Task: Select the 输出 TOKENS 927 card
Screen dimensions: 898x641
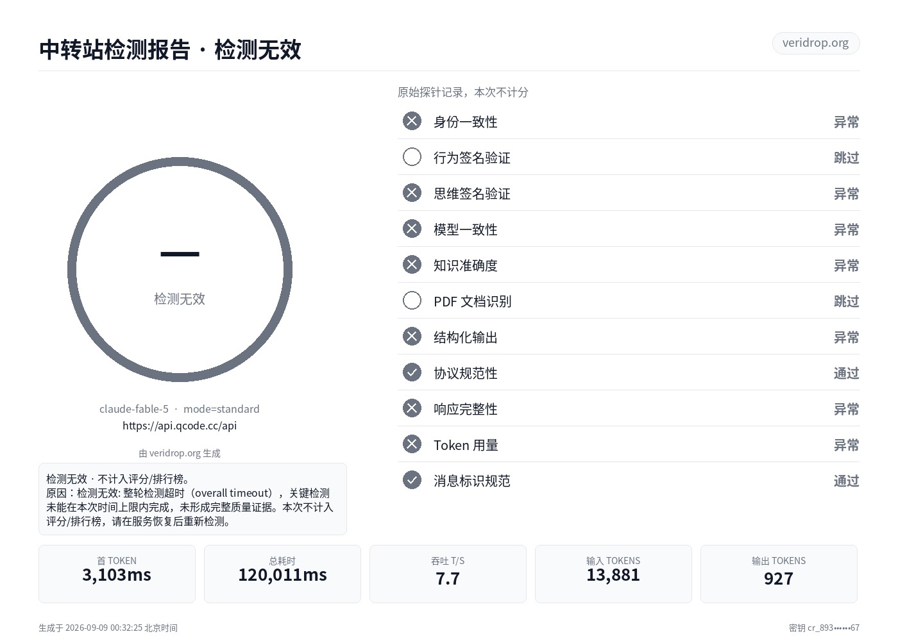Action: tap(779, 574)
